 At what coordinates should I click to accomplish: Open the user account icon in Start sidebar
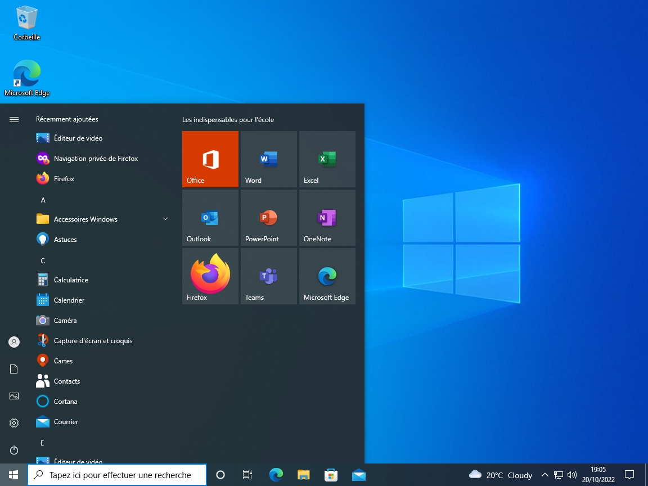14,342
